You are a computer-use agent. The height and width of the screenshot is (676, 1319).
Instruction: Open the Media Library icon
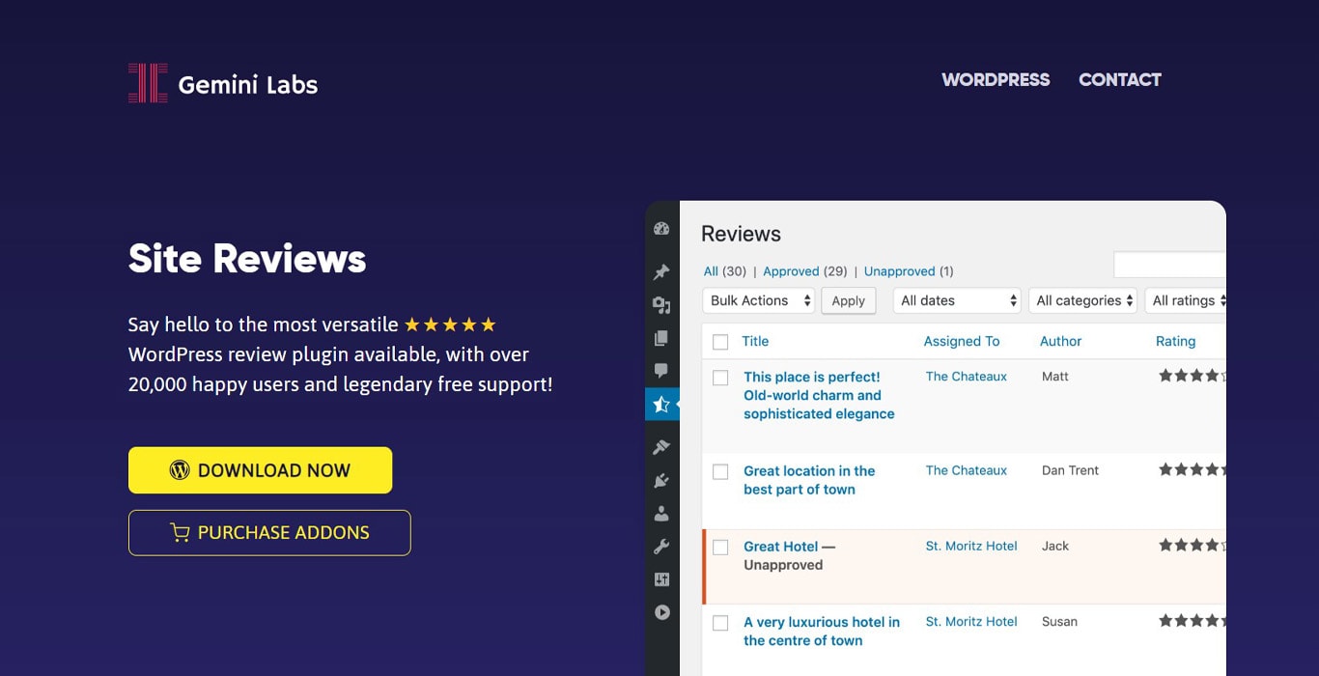tap(662, 304)
